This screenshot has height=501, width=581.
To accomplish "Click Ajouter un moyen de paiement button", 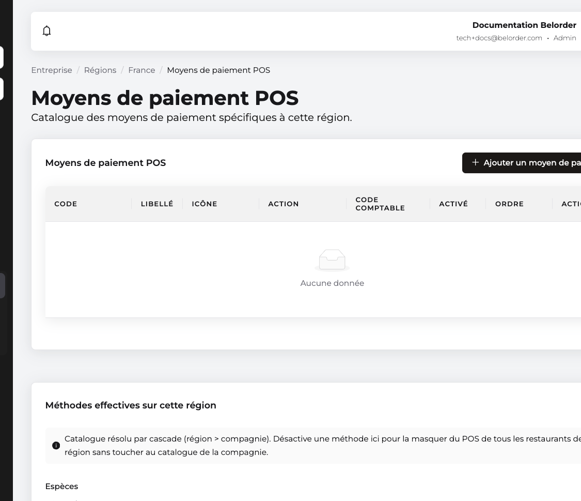I will tap(521, 163).
